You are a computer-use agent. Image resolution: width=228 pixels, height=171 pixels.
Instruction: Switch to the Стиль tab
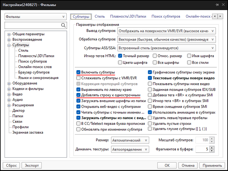click(100, 16)
